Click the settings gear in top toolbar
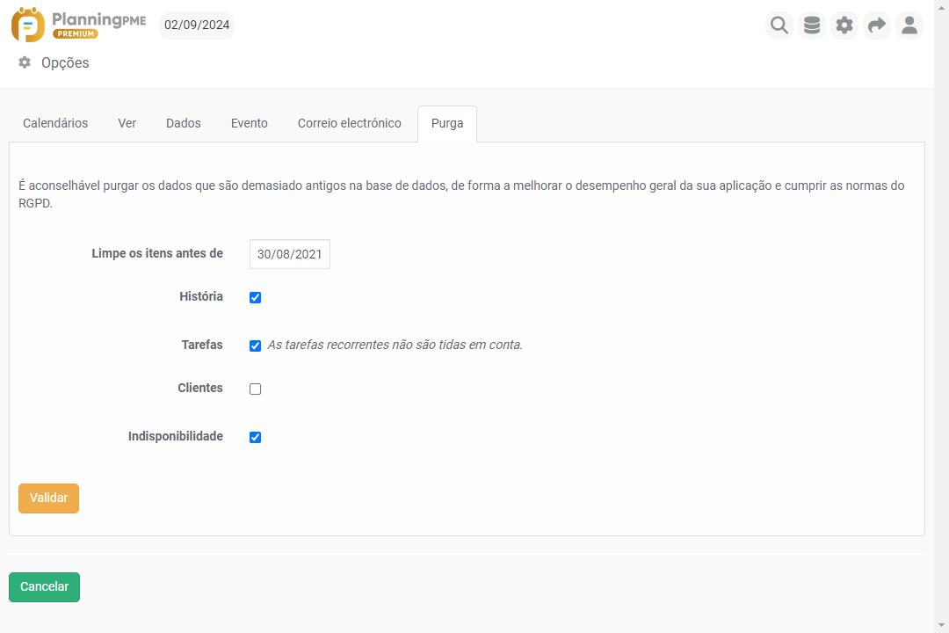 point(844,25)
